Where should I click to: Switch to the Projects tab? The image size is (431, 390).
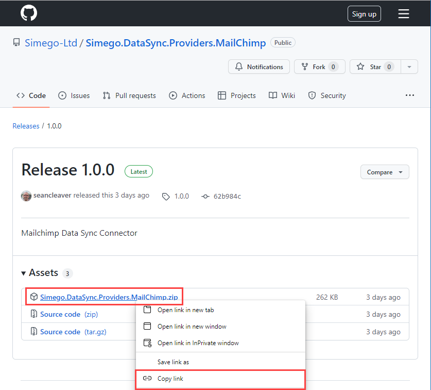[237, 95]
